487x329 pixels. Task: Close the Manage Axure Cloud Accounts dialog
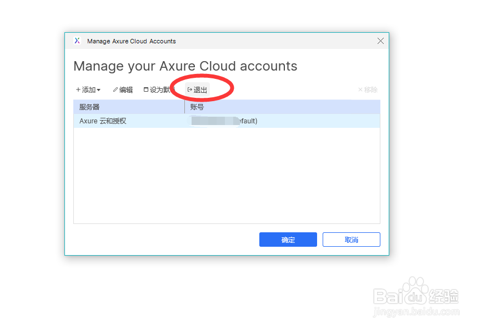coord(380,41)
